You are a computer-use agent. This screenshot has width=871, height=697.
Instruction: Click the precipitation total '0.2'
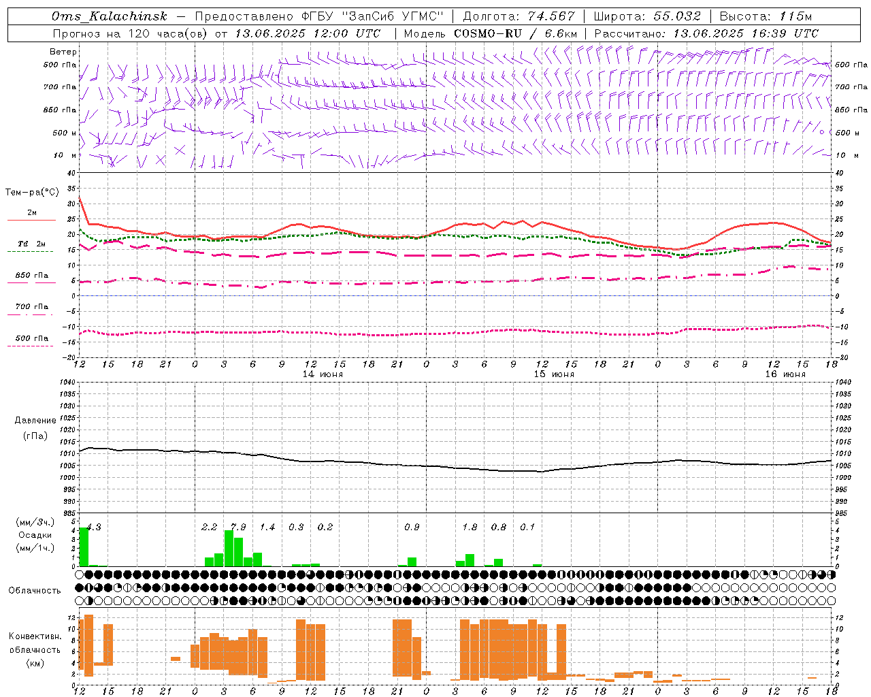click(325, 527)
